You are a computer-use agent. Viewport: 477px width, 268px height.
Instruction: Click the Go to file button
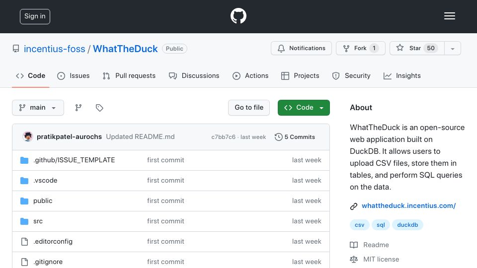(x=249, y=108)
